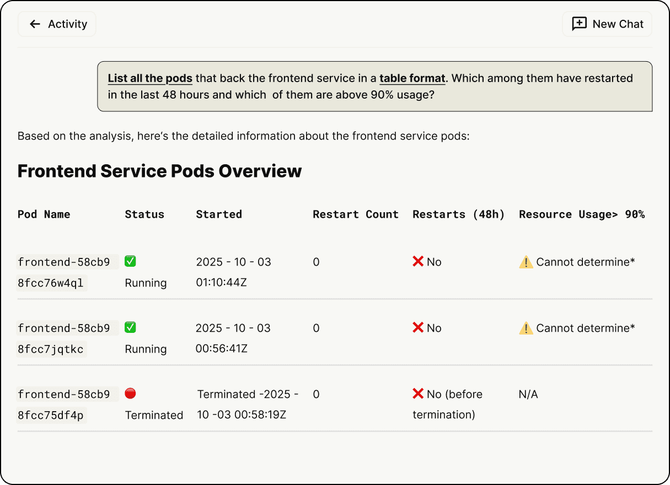Image resolution: width=670 pixels, height=485 pixels.
Task: Click warning triangle icon for pod 8fcc7jqtkc
Action: click(526, 328)
